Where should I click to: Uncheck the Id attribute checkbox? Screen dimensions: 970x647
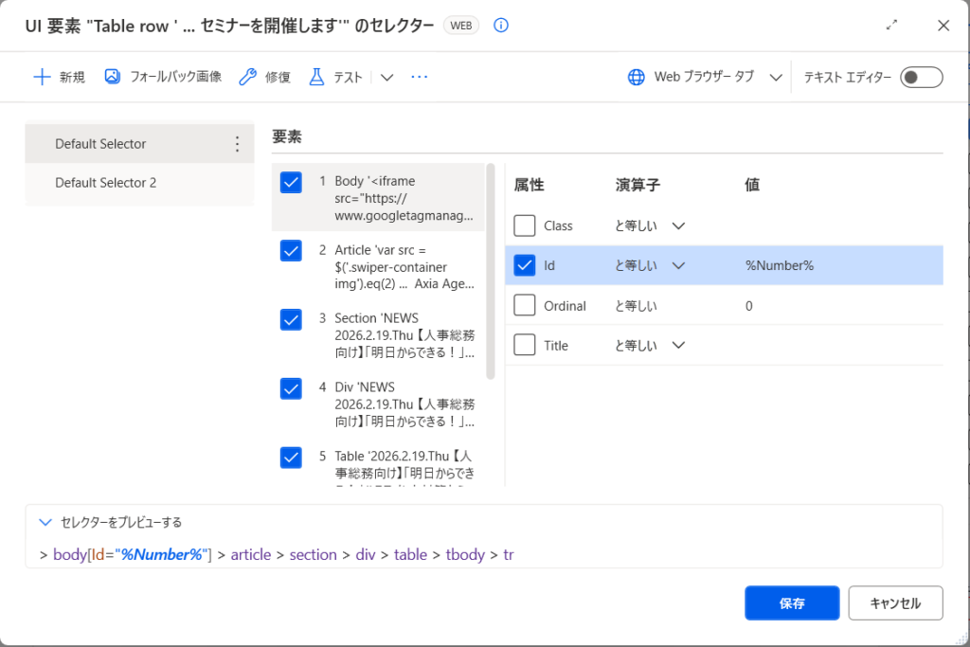pyautogui.click(x=525, y=265)
